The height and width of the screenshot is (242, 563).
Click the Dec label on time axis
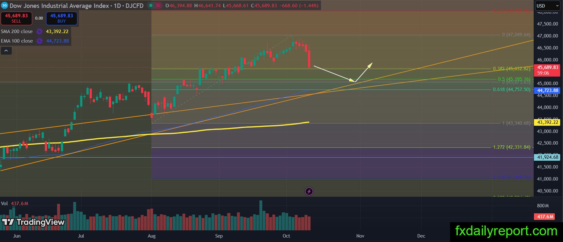421,236
